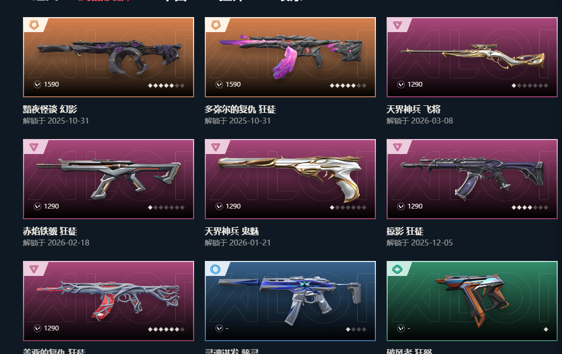562x354 pixels.
Task: Click the 赤焰铁骥 狂徒 skin name
Action: [x=50, y=231]
